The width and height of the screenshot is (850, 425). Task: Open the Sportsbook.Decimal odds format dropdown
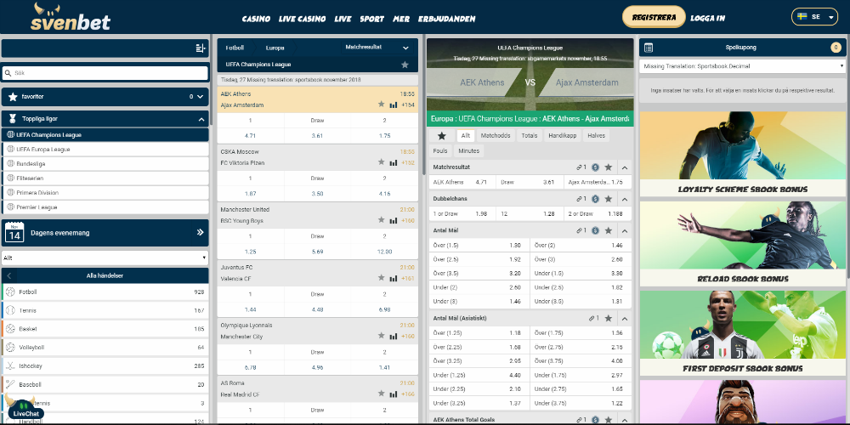pos(743,66)
